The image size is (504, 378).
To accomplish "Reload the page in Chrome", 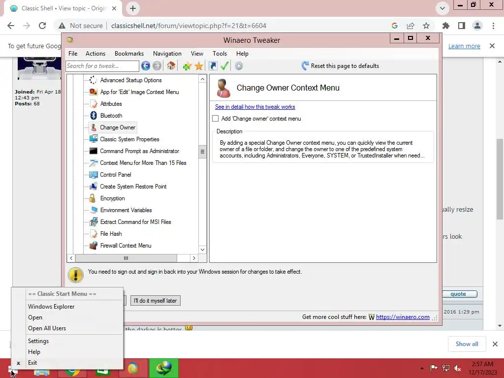I will [42, 26].
